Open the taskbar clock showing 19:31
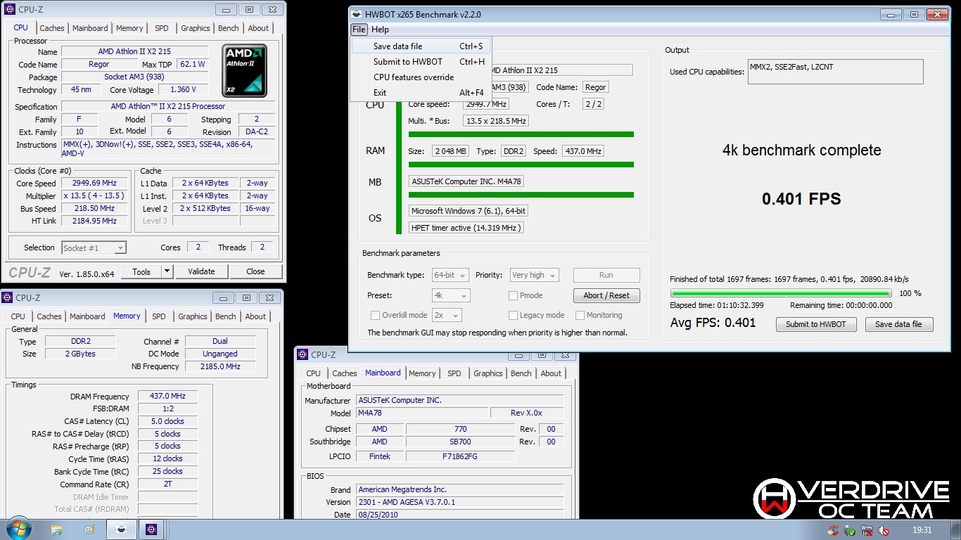Viewport: 961px width, 540px height. [922, 530]
